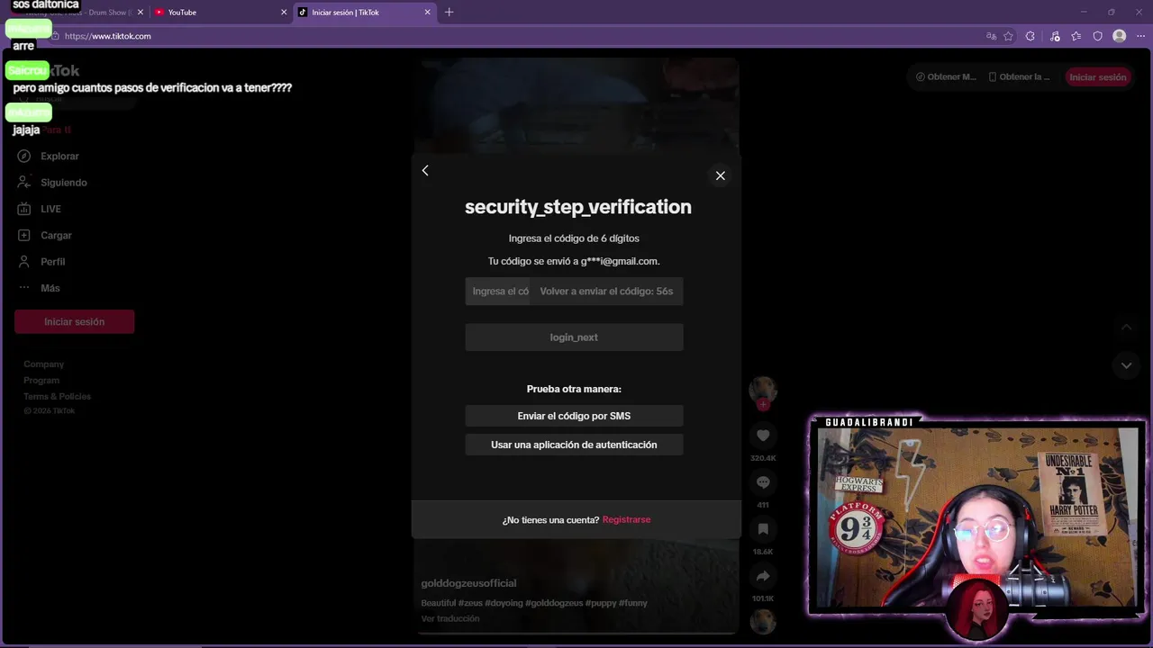This screenshot has width=1153, height=648.
Task: Click 'Ver traducción' under the caption
Action: (450, 618)
